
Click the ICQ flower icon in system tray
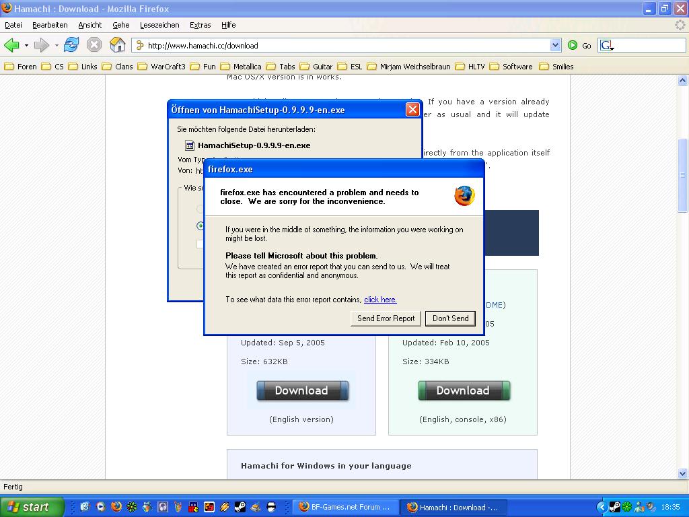627,507
